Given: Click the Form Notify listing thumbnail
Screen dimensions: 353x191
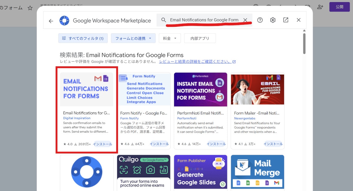Looking at the screenshot, I should [x=144, y=89].
